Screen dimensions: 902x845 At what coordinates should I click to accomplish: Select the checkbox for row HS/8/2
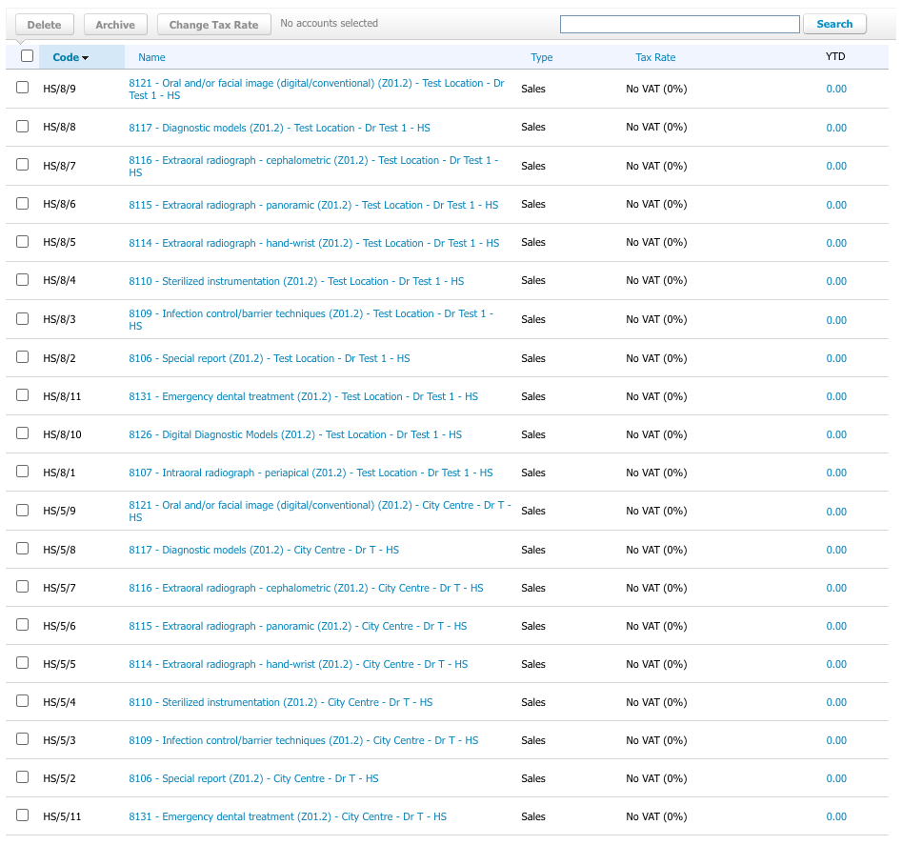point(22,356)
